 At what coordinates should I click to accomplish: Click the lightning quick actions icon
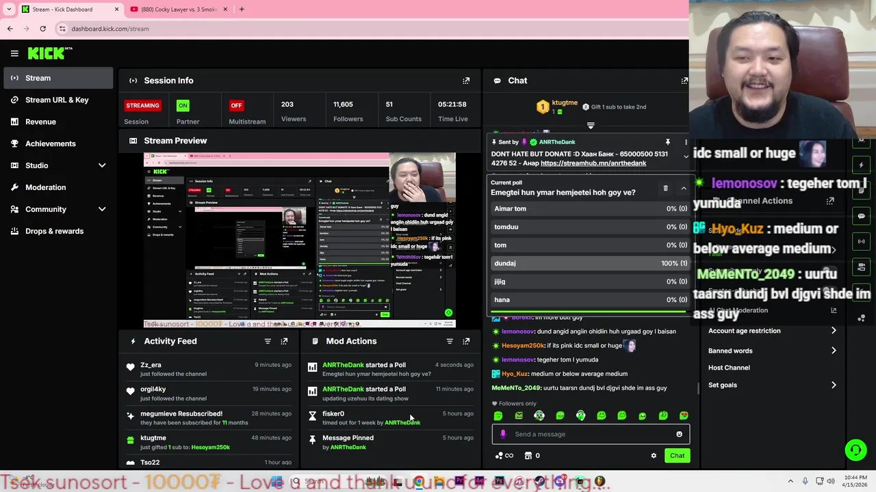[861, 165]
